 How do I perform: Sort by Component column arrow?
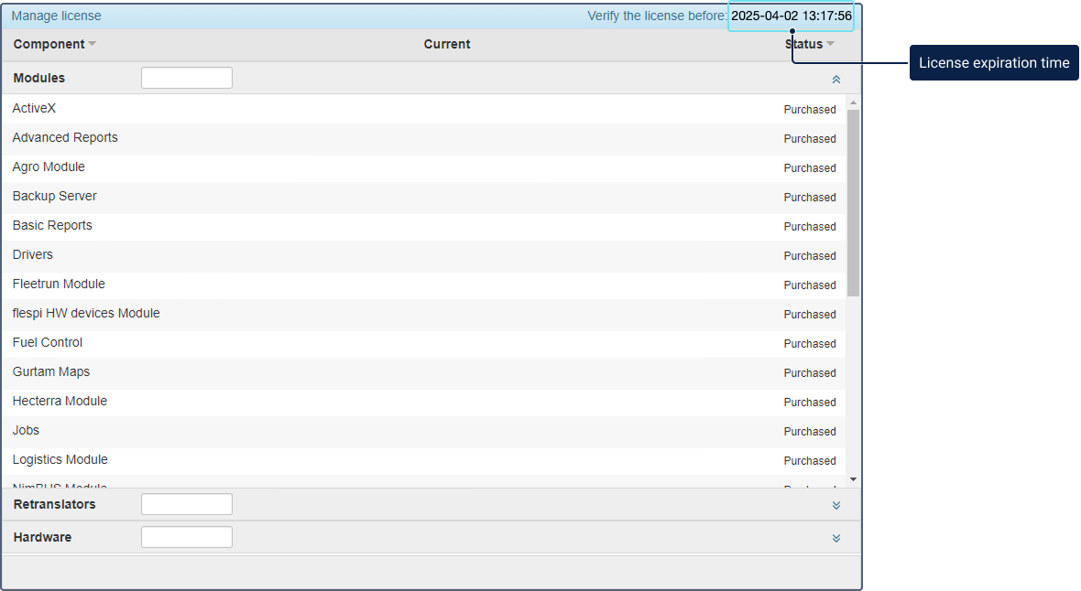(92, 45)
